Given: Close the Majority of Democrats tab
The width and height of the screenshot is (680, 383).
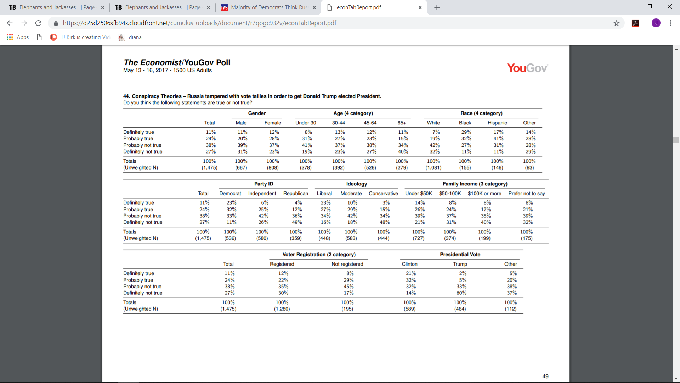Looking at the screenshot, I should click(x=314, y=7).
